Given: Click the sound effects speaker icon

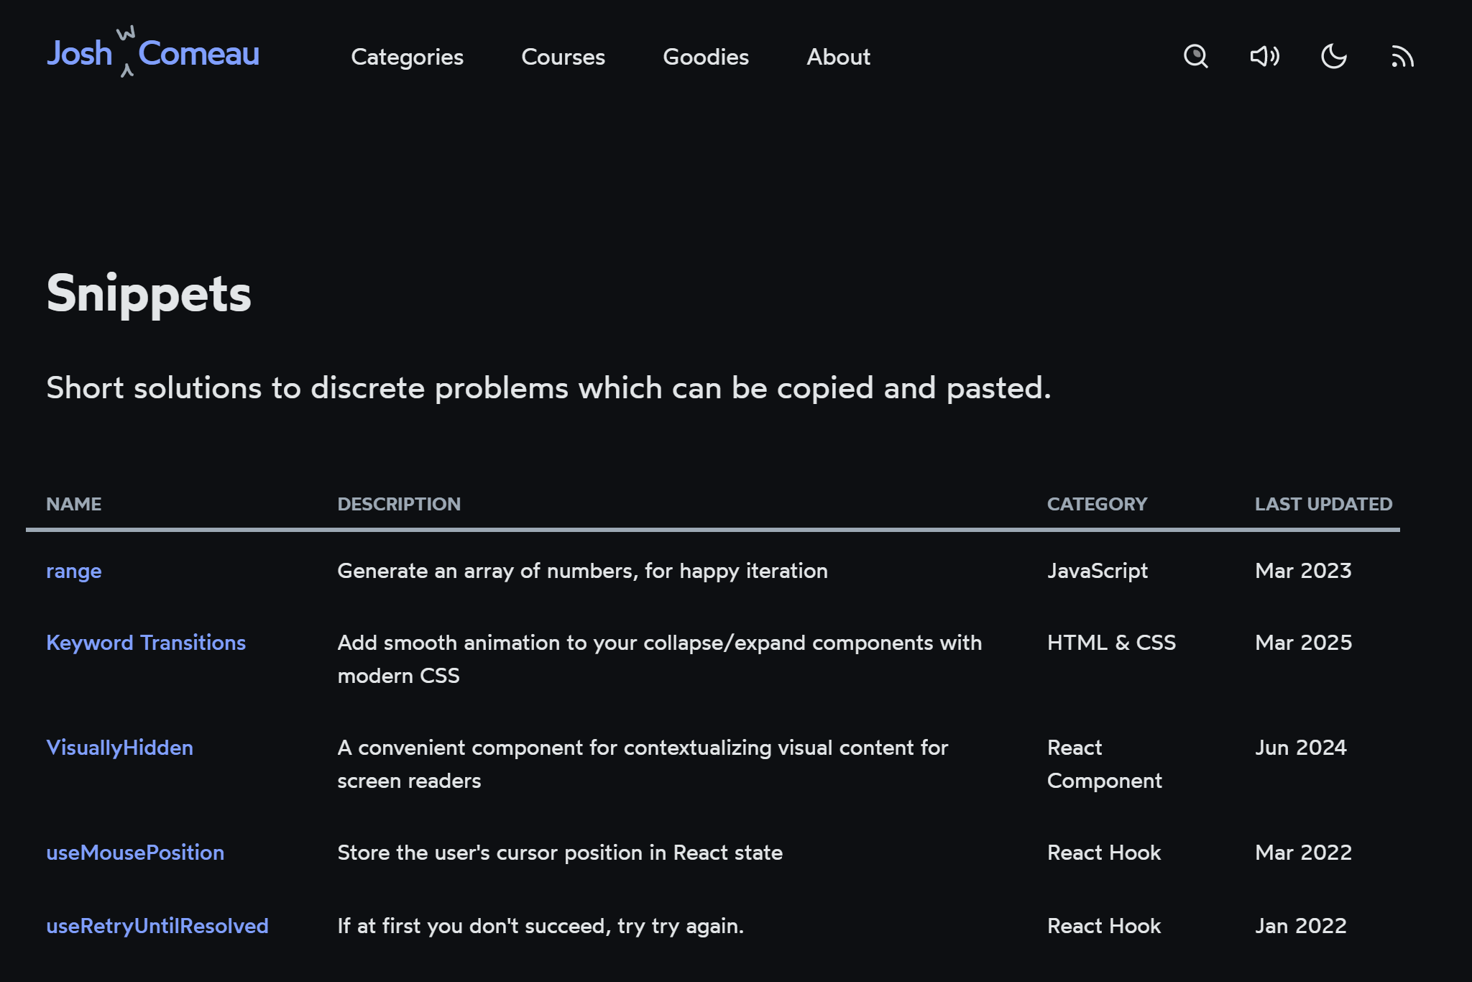Looking at the screenshot, I should pyautogui.click(x=1264, y=56).
